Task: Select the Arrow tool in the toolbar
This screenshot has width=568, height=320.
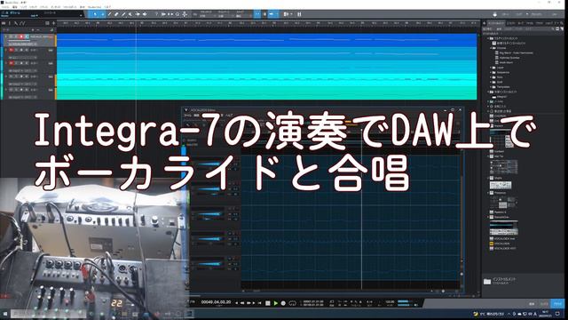Action: [x=95, y=14]
